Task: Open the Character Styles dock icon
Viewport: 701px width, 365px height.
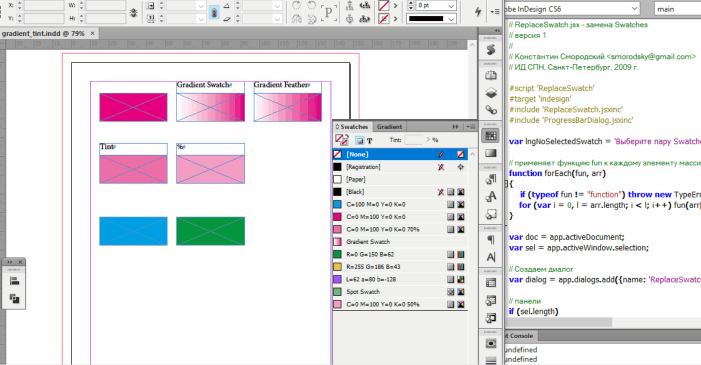Action: pos(490,196)
